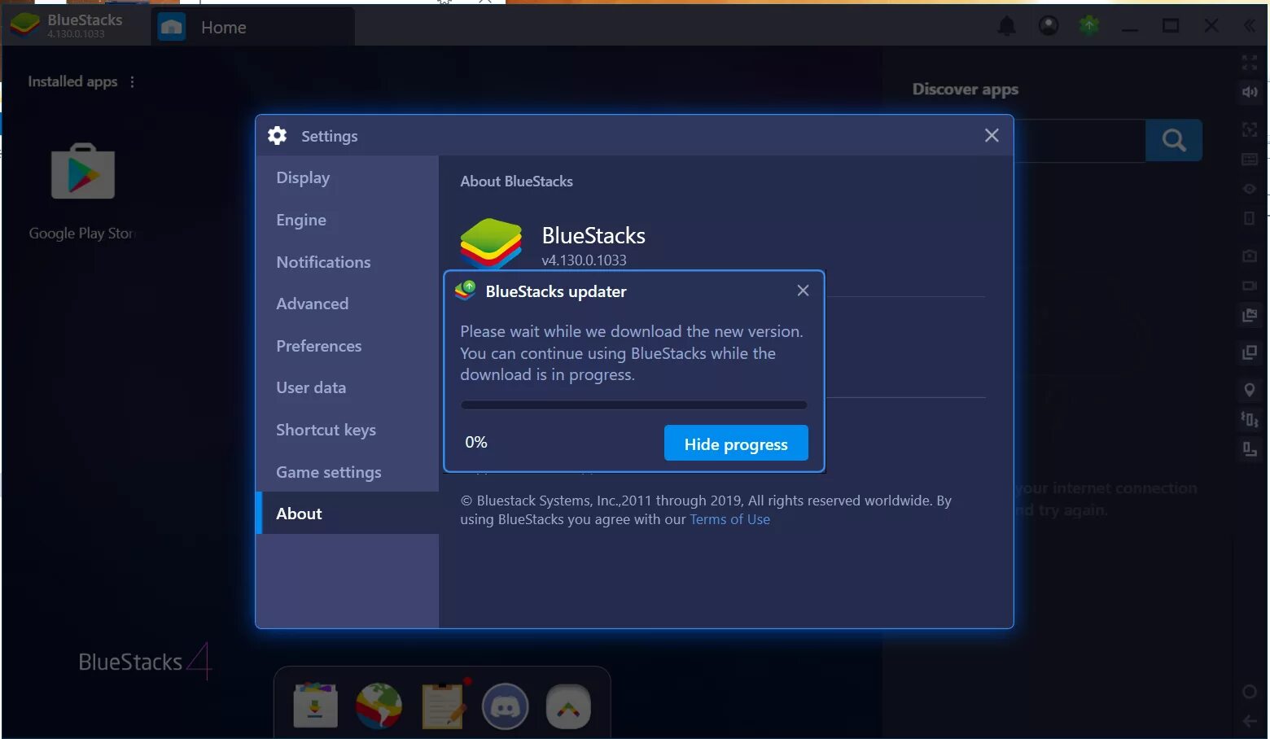Screen dimensions: 1270x739
Task: Open the clipboard notes dock icon
Action: point(444,704)
